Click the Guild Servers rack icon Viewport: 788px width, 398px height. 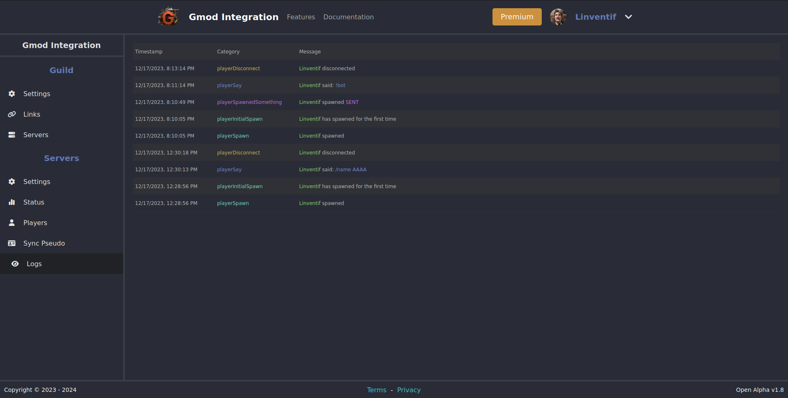(x=12, y=135)
